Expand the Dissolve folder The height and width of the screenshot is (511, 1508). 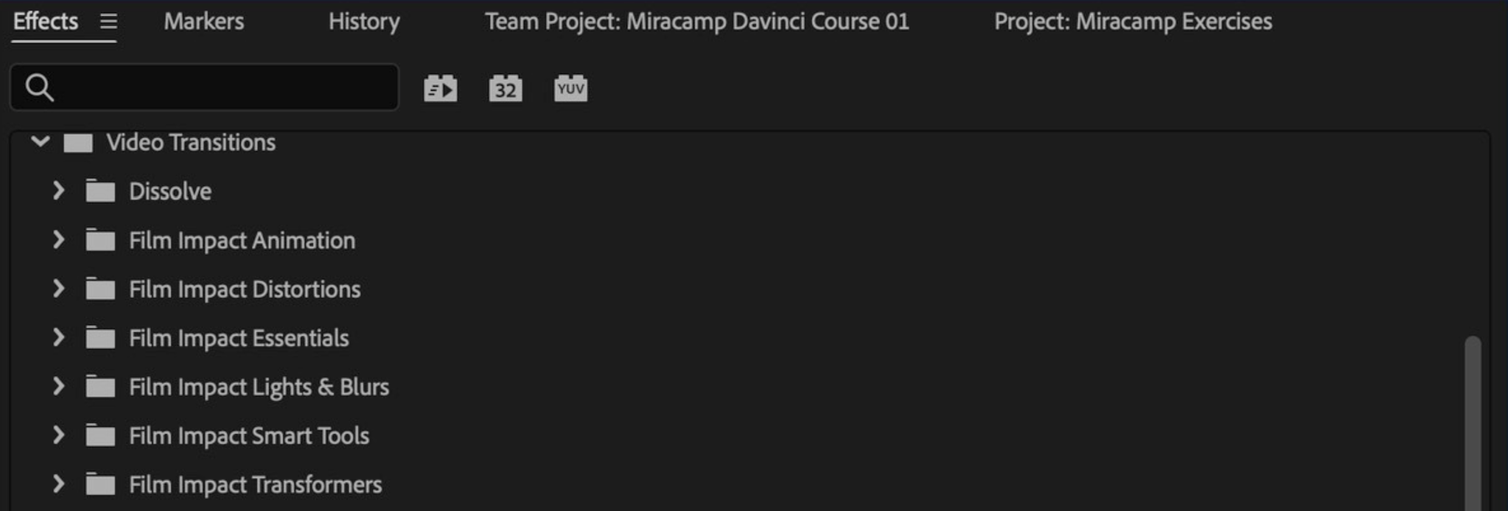pos(58,191)
